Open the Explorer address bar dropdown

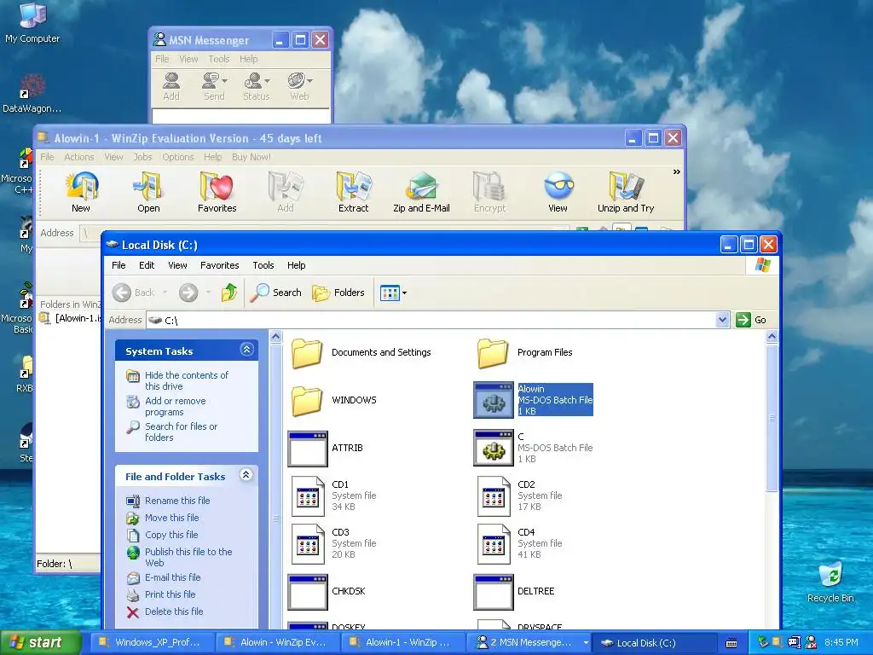(722, 320)
